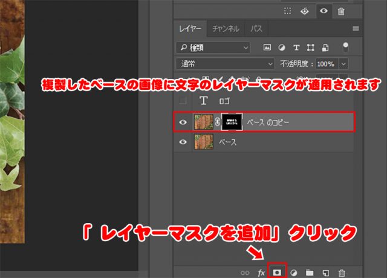The width and height of the screenshot is (387, 278).
Task: Click the save selection as channel icon
Action: pyautogui.click(x=305, y=11)
